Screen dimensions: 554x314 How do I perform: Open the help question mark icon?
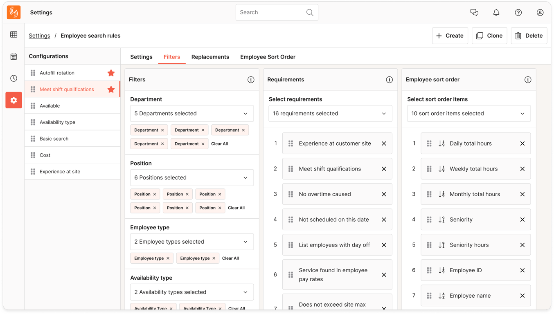(x=518, y=13)
